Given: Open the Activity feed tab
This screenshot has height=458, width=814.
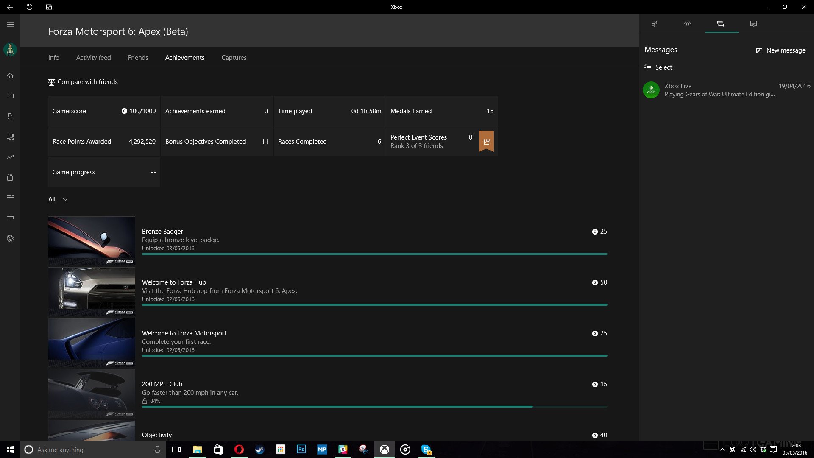Looking at the screenshot, I should [93, 58].
